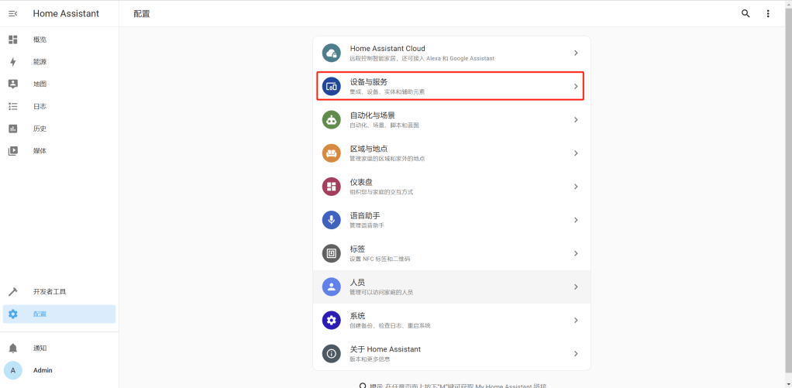Screen dimensions: 792x388
Task: Open 概览 in the sidebar
Action: click(40, 39)
